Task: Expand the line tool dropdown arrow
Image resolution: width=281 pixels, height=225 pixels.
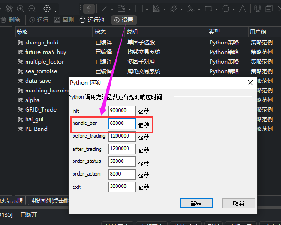Action: [112, 9]
